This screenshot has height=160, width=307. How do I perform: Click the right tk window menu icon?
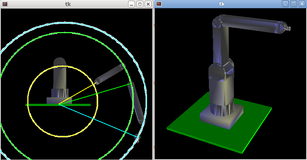click(159, 4)
